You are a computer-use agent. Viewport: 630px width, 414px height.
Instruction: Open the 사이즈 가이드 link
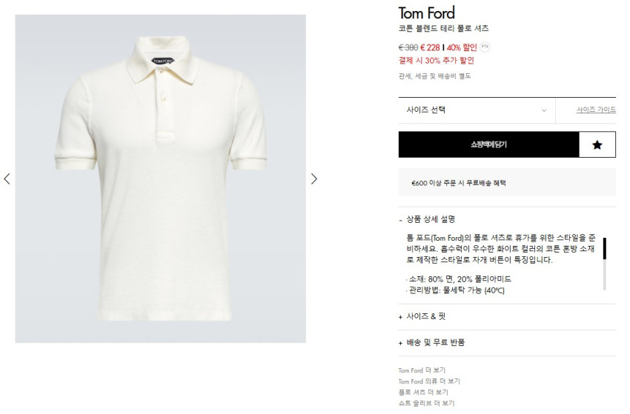[x=596, y=110]
